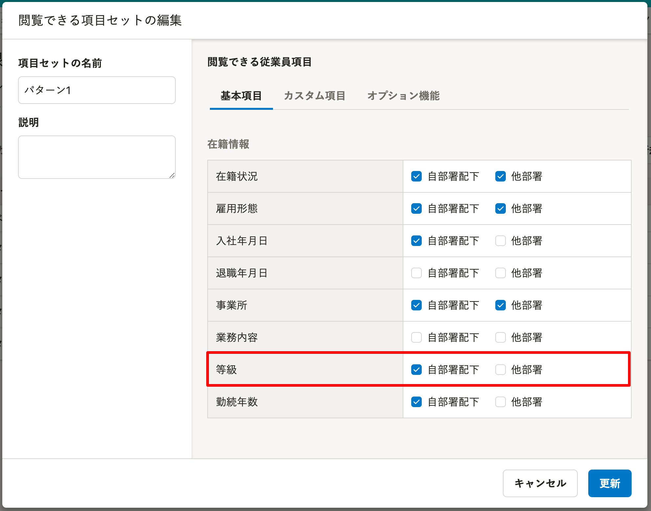651x511 pixels.
Task: Uncheck 他部署 for 雇用形態
Action: tap(500, 208)
